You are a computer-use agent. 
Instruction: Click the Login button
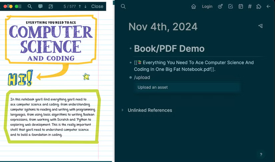coord(207,6)
